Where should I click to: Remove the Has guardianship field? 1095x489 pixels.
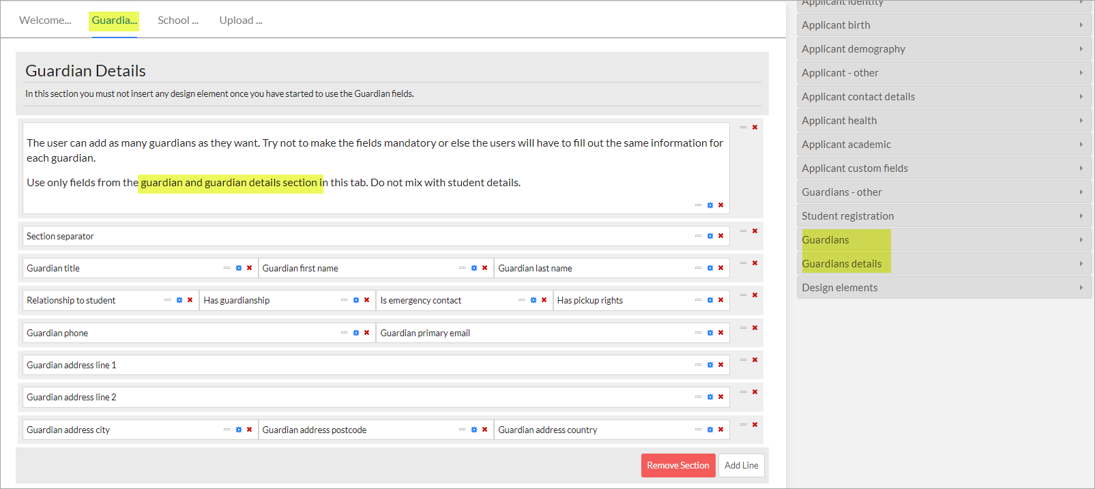[366, 300]
